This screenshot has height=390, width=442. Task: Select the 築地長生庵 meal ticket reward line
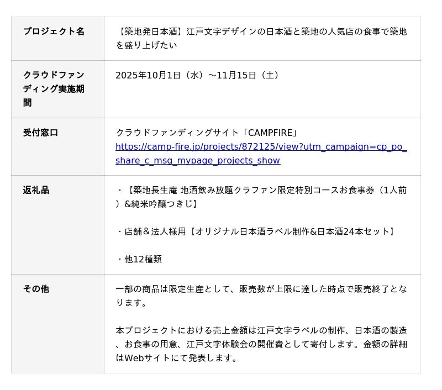261,190
